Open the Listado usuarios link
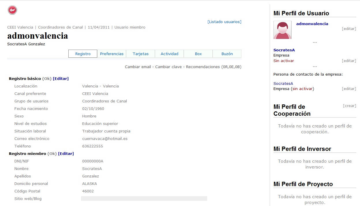 pos(224,22)
